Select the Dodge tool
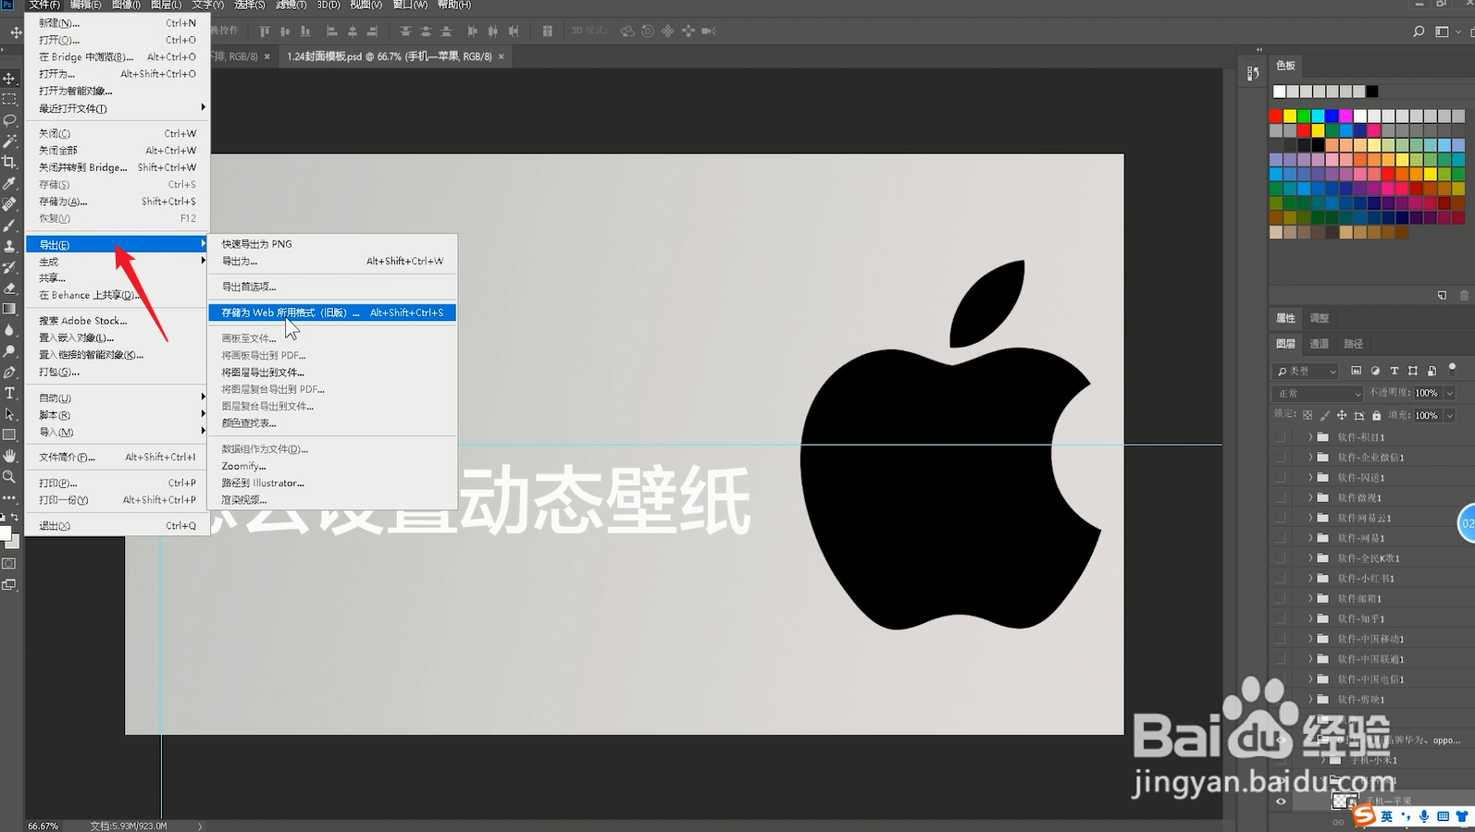Image resolution: width=1475 pixels, height=832 pixels. 9,351
